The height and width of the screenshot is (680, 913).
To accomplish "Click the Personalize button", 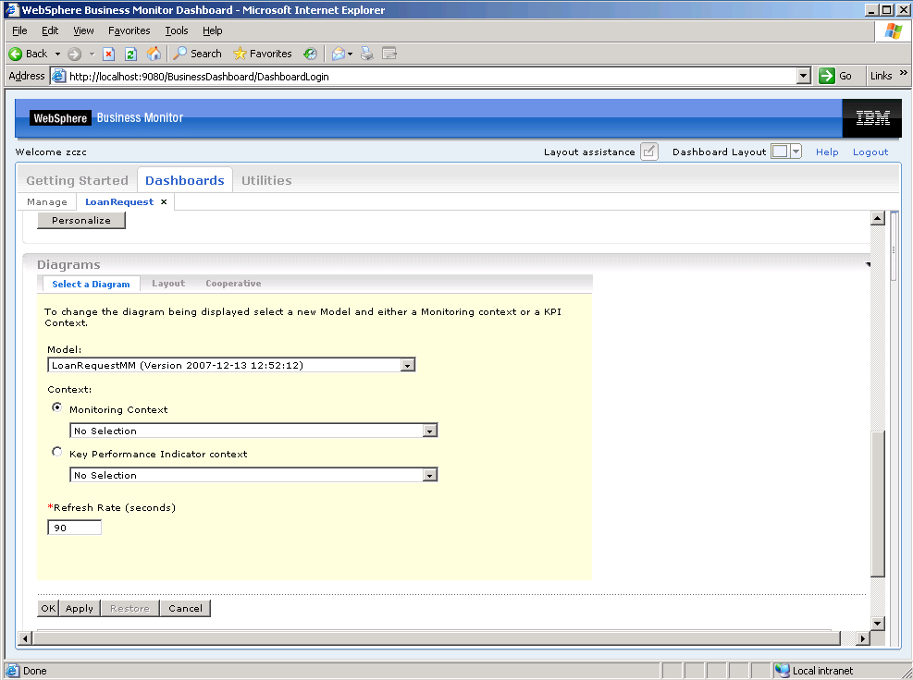I will [x=80, y=221].
